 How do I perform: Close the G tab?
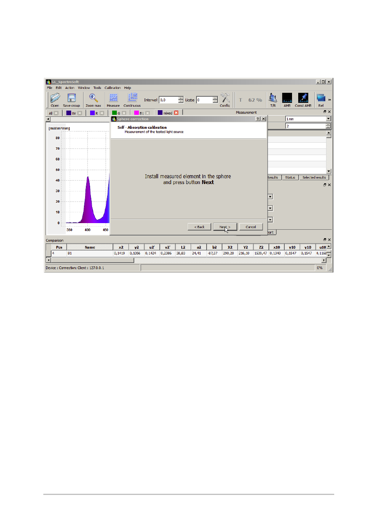pos(124,113)
